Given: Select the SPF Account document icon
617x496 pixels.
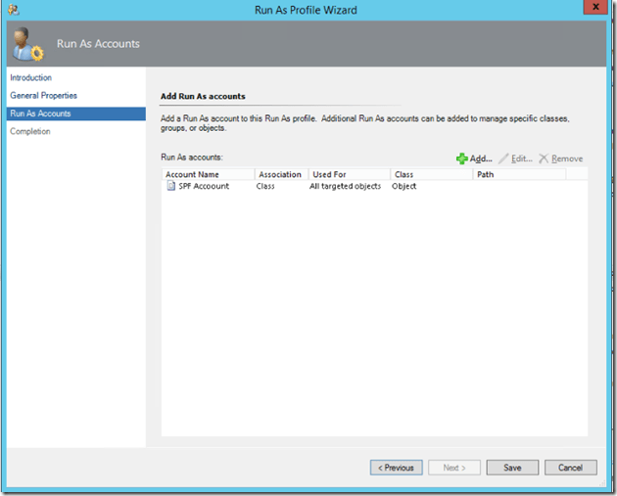Looking at the screenshot, I should pyautogui.click(x=170, y=186).
